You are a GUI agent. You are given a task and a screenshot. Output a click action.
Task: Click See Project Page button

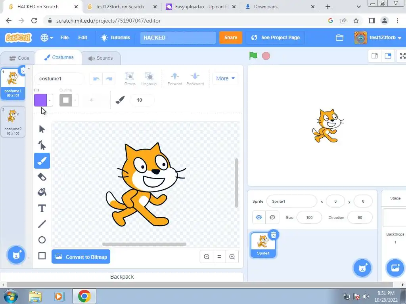click(275, 38)
